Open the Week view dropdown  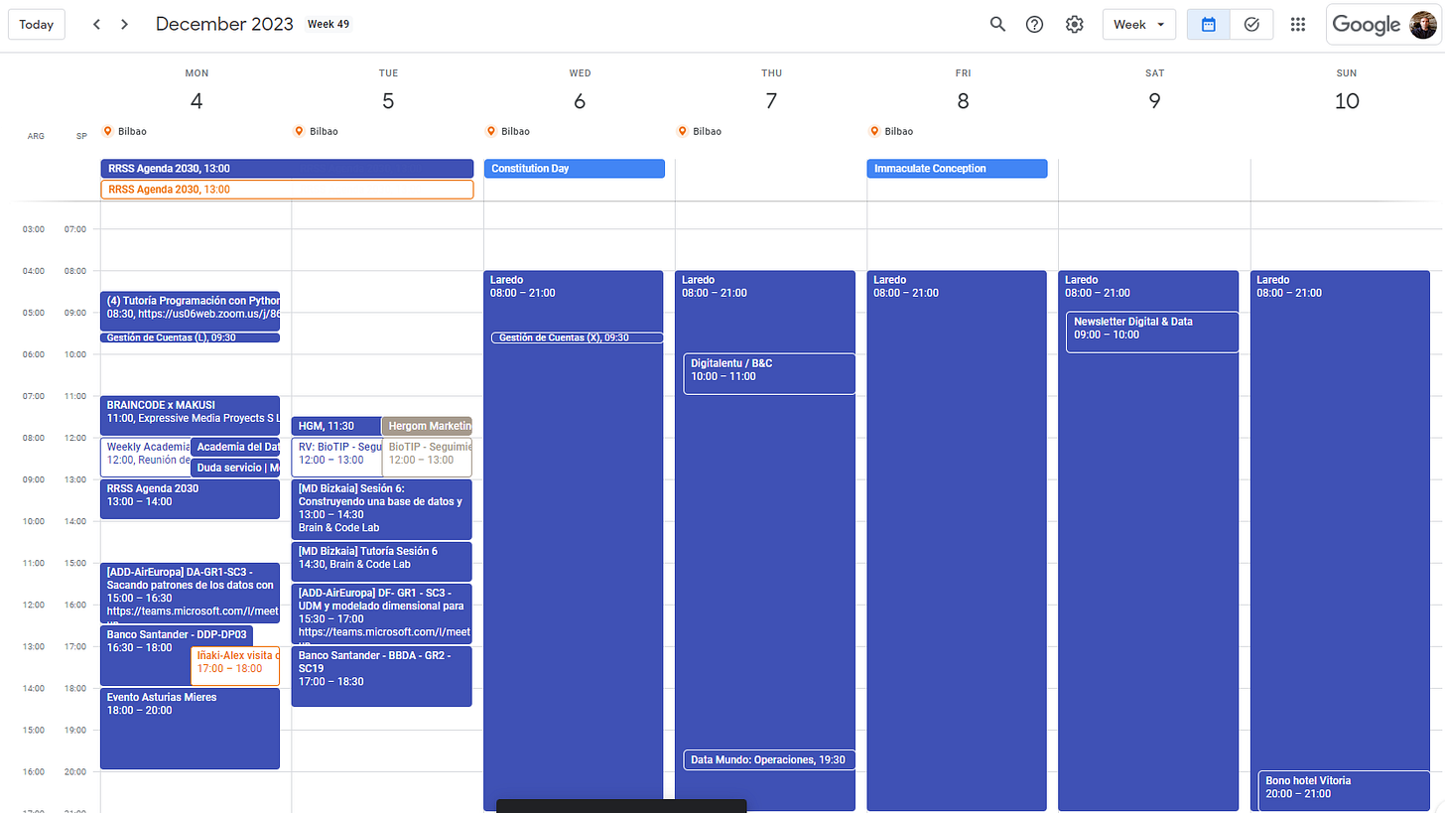click(x=1139, y=25)
